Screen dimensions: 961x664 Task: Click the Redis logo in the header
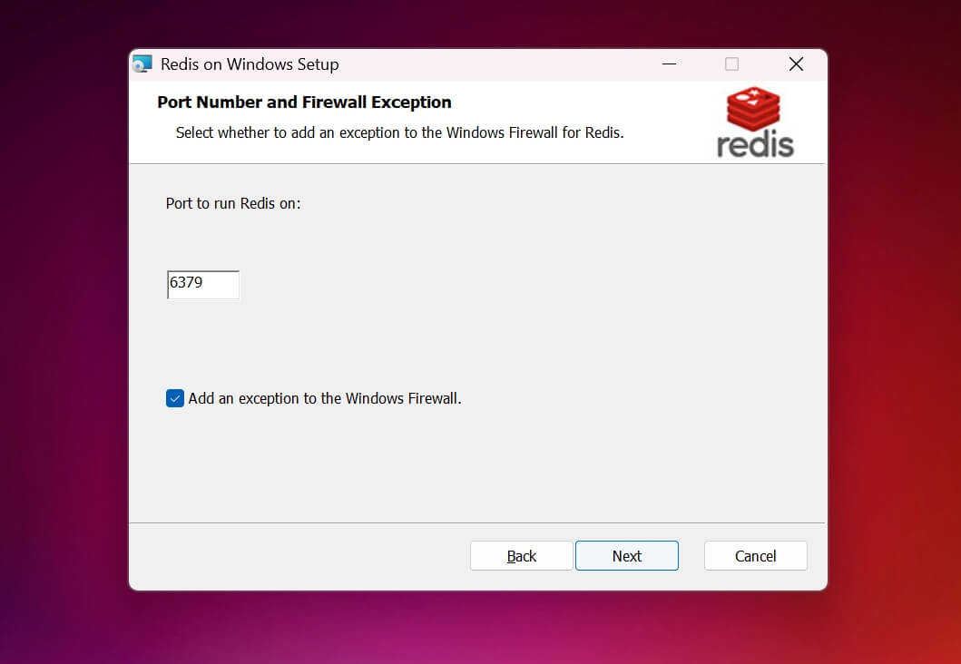click(755, 122)
